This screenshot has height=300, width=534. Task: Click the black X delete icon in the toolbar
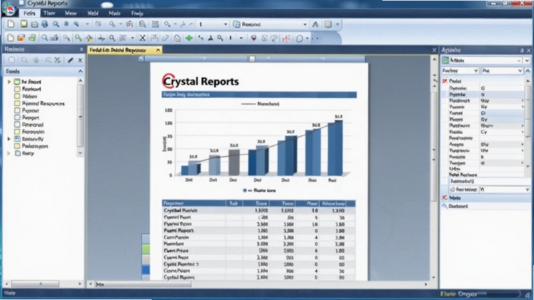[142, 38]
